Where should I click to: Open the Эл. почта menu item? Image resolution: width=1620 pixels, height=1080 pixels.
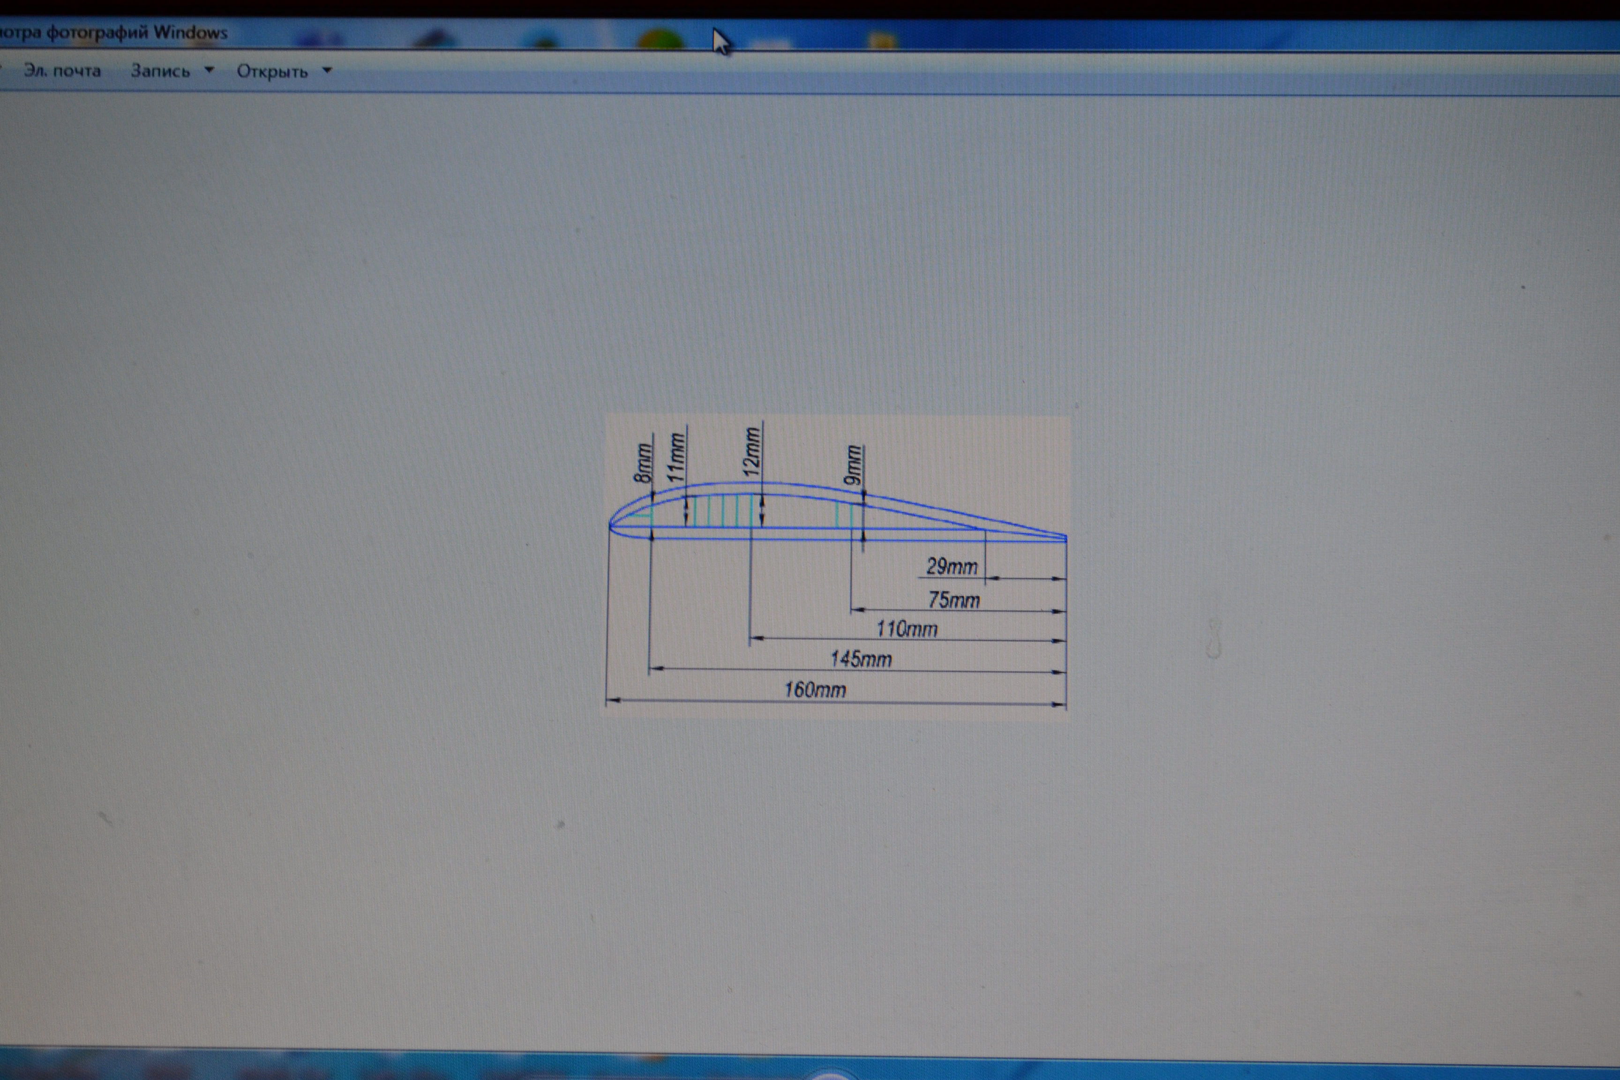coord(62,70)
